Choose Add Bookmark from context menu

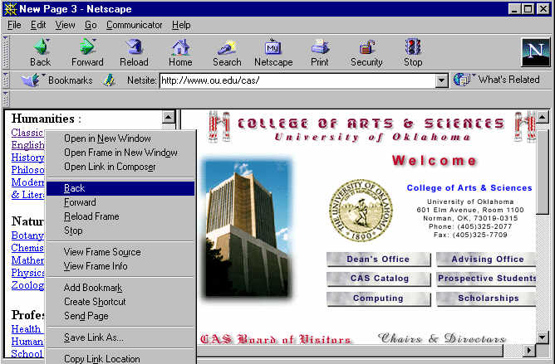95,288
